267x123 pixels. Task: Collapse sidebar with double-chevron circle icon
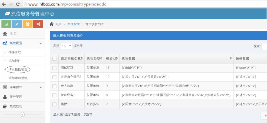pos(22,115)
